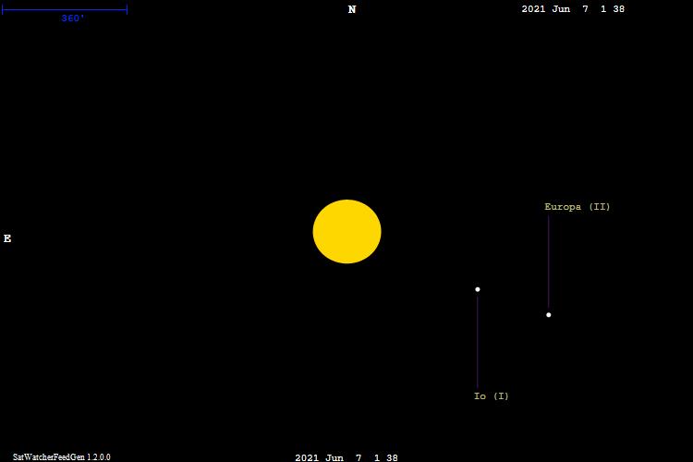Click the left end tick of scale bar
Screen dimensions: 693x462
(x=3, y=10)
